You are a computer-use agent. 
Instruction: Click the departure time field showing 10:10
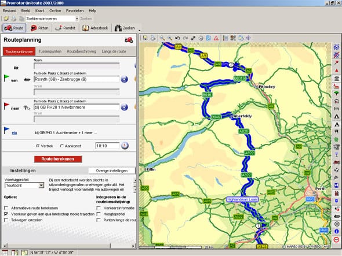pyautogui.click(x=107, y=146)
